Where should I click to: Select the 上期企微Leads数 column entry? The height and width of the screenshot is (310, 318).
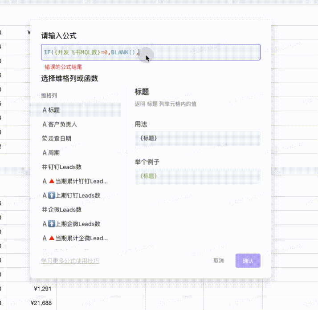(78, 224)
